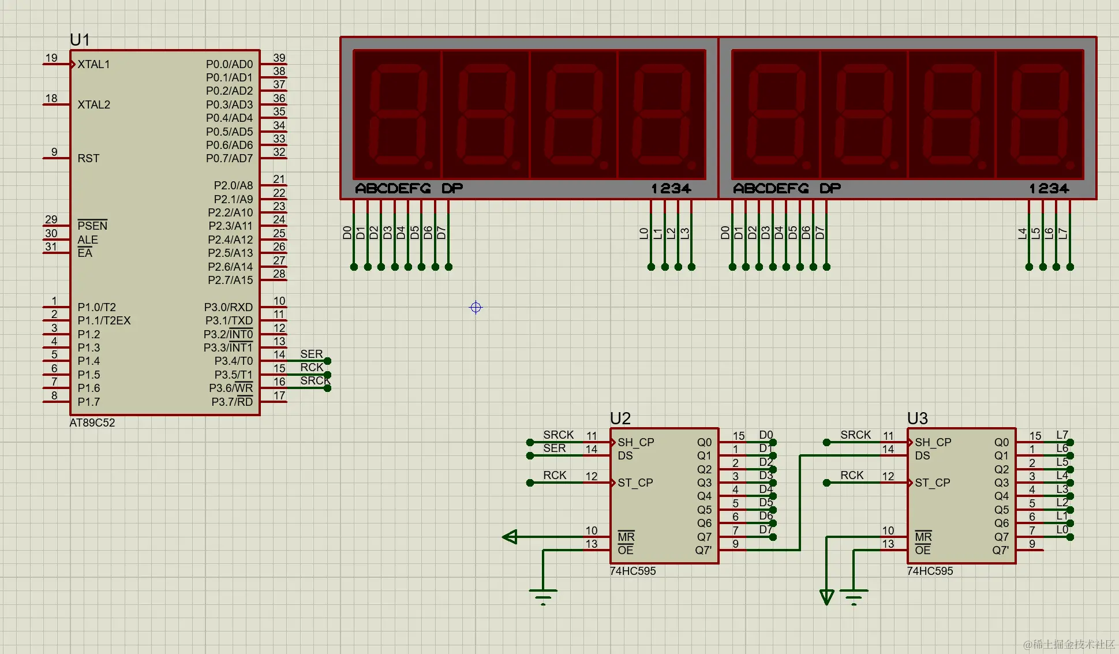Image resolution: width=1119 pixels, height=654 pixels.
Task: Click the downward terminal arrow below U3
Action: (x=826, y=597)
